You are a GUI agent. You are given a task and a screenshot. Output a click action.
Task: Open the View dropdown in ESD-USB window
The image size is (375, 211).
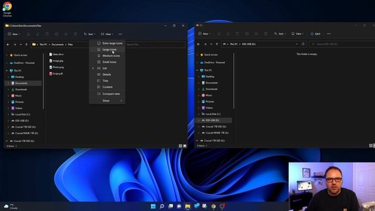click(x=298, y=34)
